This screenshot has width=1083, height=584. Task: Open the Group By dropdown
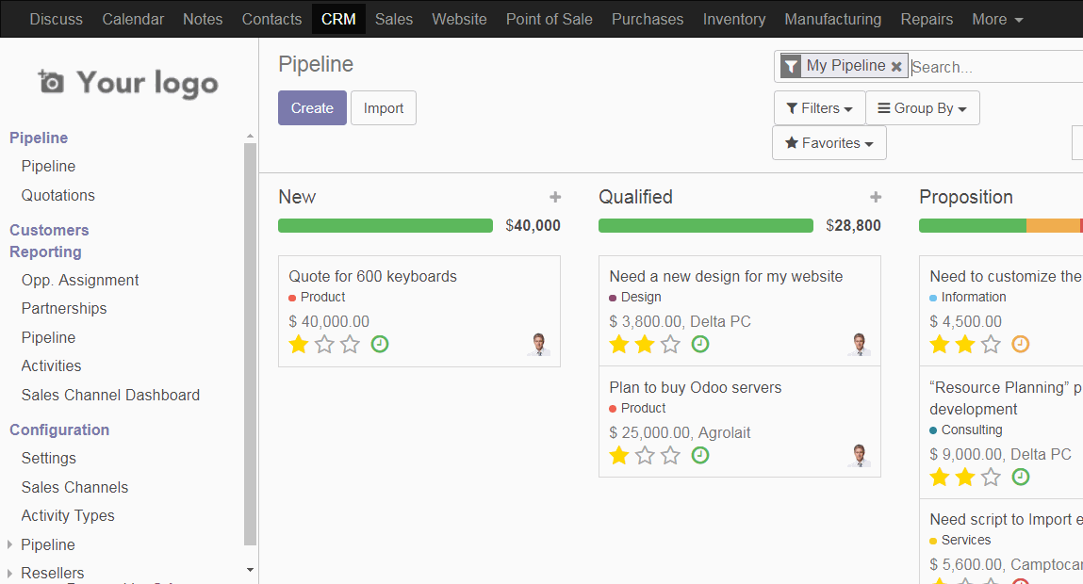pos(922,108)
